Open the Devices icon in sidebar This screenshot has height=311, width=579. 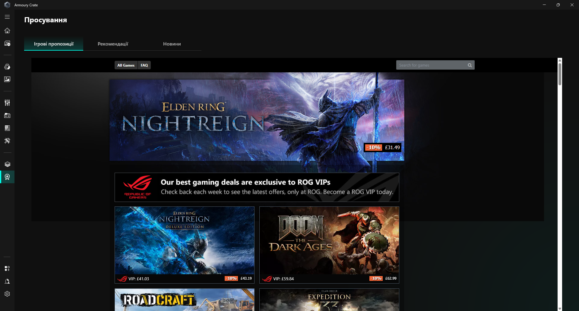7,43
